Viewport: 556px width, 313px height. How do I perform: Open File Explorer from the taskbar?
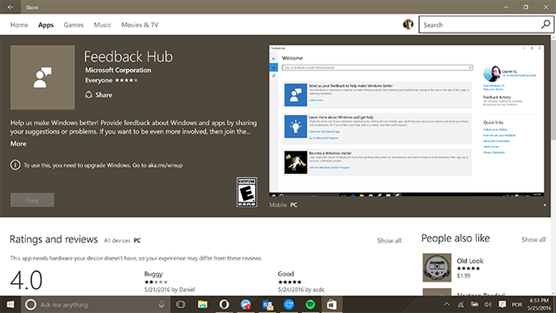pos(202,305)
